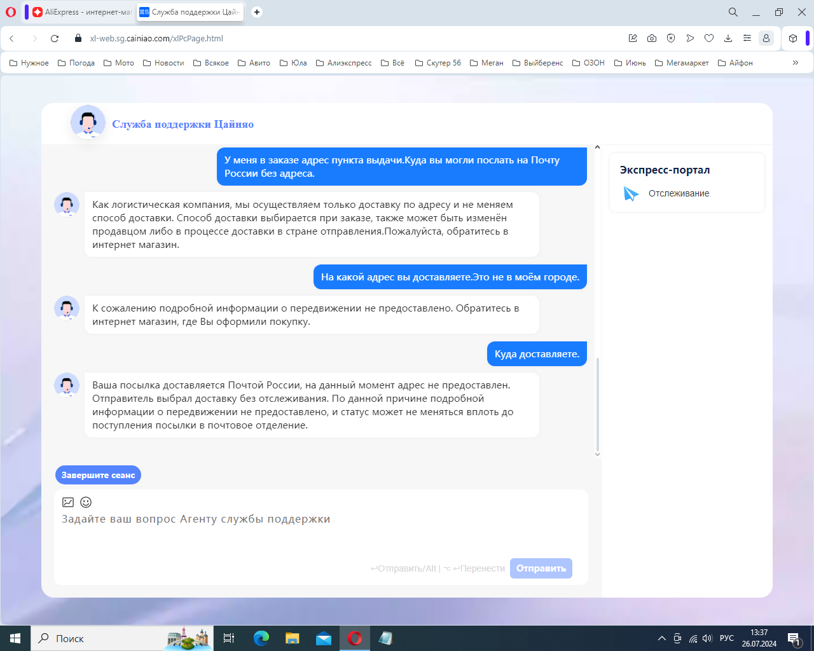814x651 pixels.
Task: Click the Отслеживание link in Экспресс-портал
Action: point(679,194)
